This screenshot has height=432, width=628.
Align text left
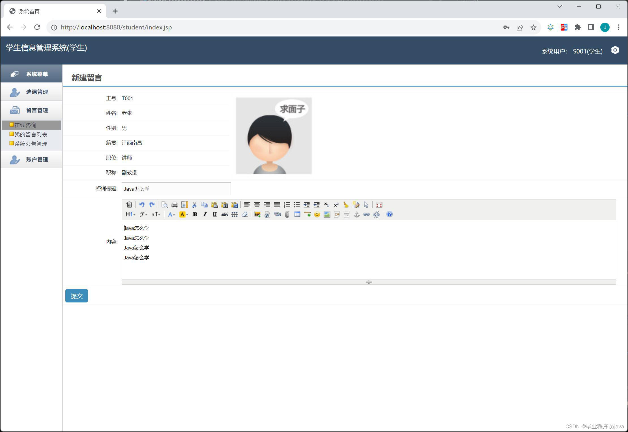coord(247,205)
